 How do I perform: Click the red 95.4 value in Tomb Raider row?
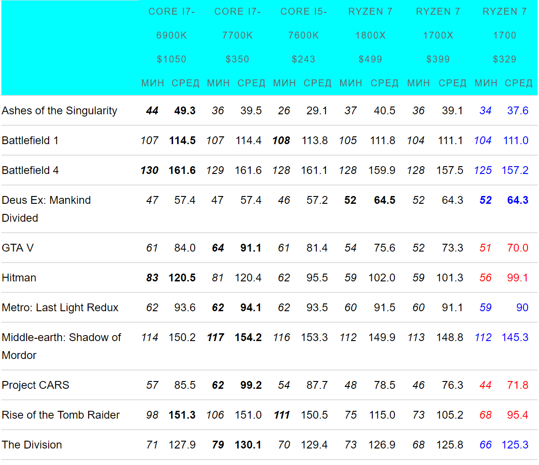(517, 415)
